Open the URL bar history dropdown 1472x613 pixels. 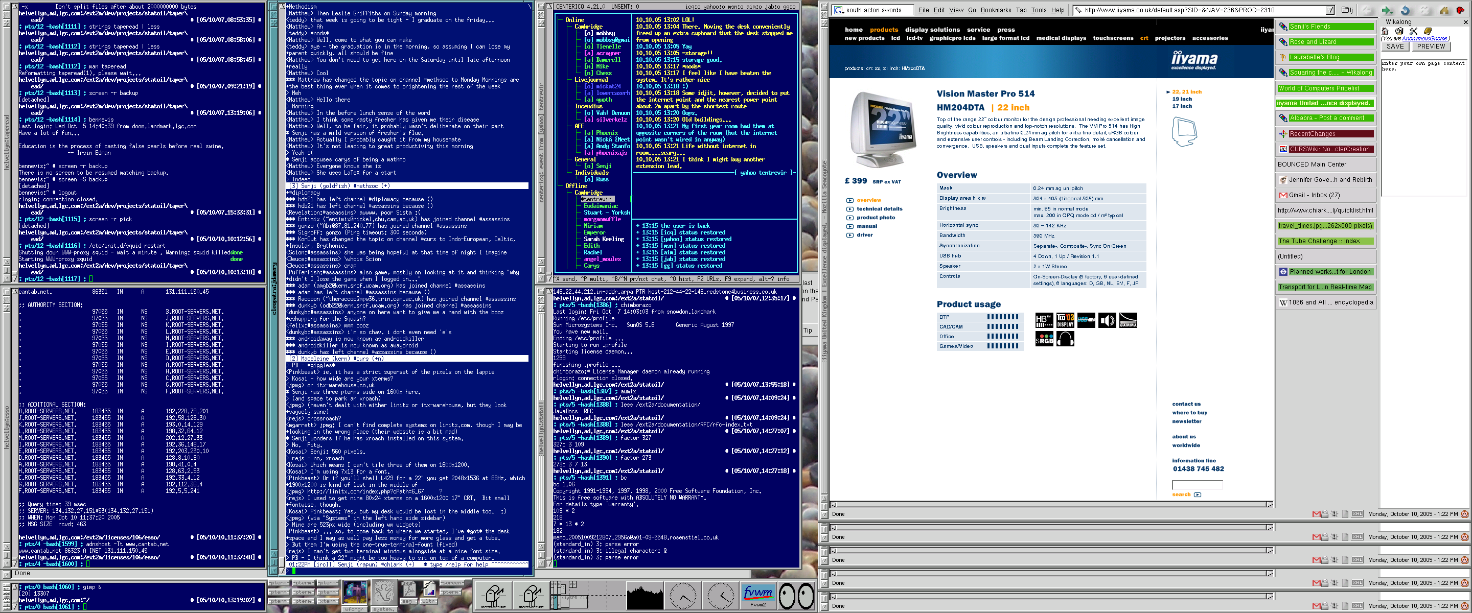(x=1330, y=10)
